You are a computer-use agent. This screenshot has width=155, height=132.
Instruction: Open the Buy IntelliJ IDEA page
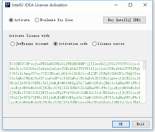click(124, 20)
